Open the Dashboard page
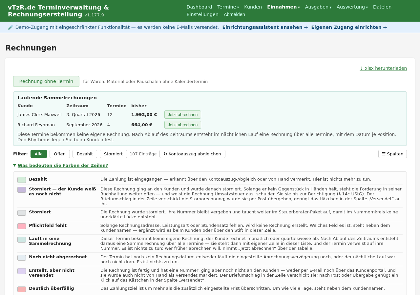The image size is (420, 295). (x=199, y=7)
